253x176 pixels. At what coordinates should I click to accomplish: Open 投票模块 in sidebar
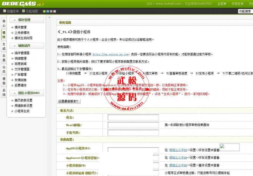point(21,85)
